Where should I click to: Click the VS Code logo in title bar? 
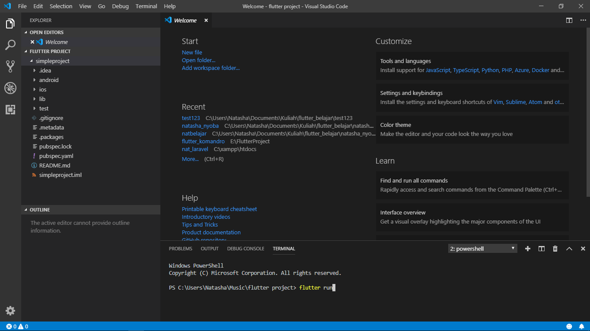(7, 6)
